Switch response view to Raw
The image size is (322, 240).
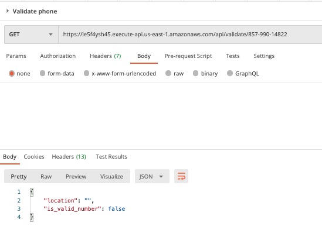coord(46,176)
